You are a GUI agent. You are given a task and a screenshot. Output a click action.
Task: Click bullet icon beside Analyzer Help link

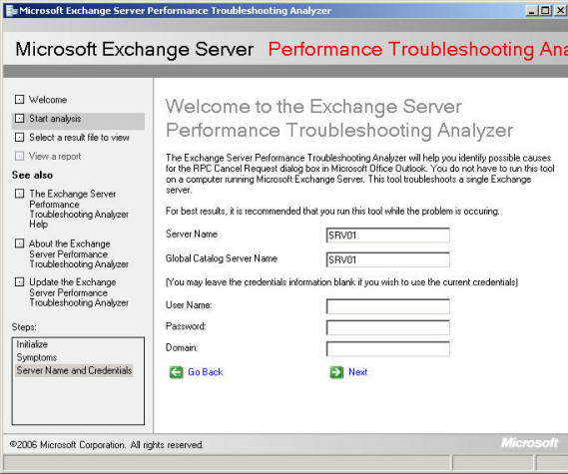coord(20,194)
